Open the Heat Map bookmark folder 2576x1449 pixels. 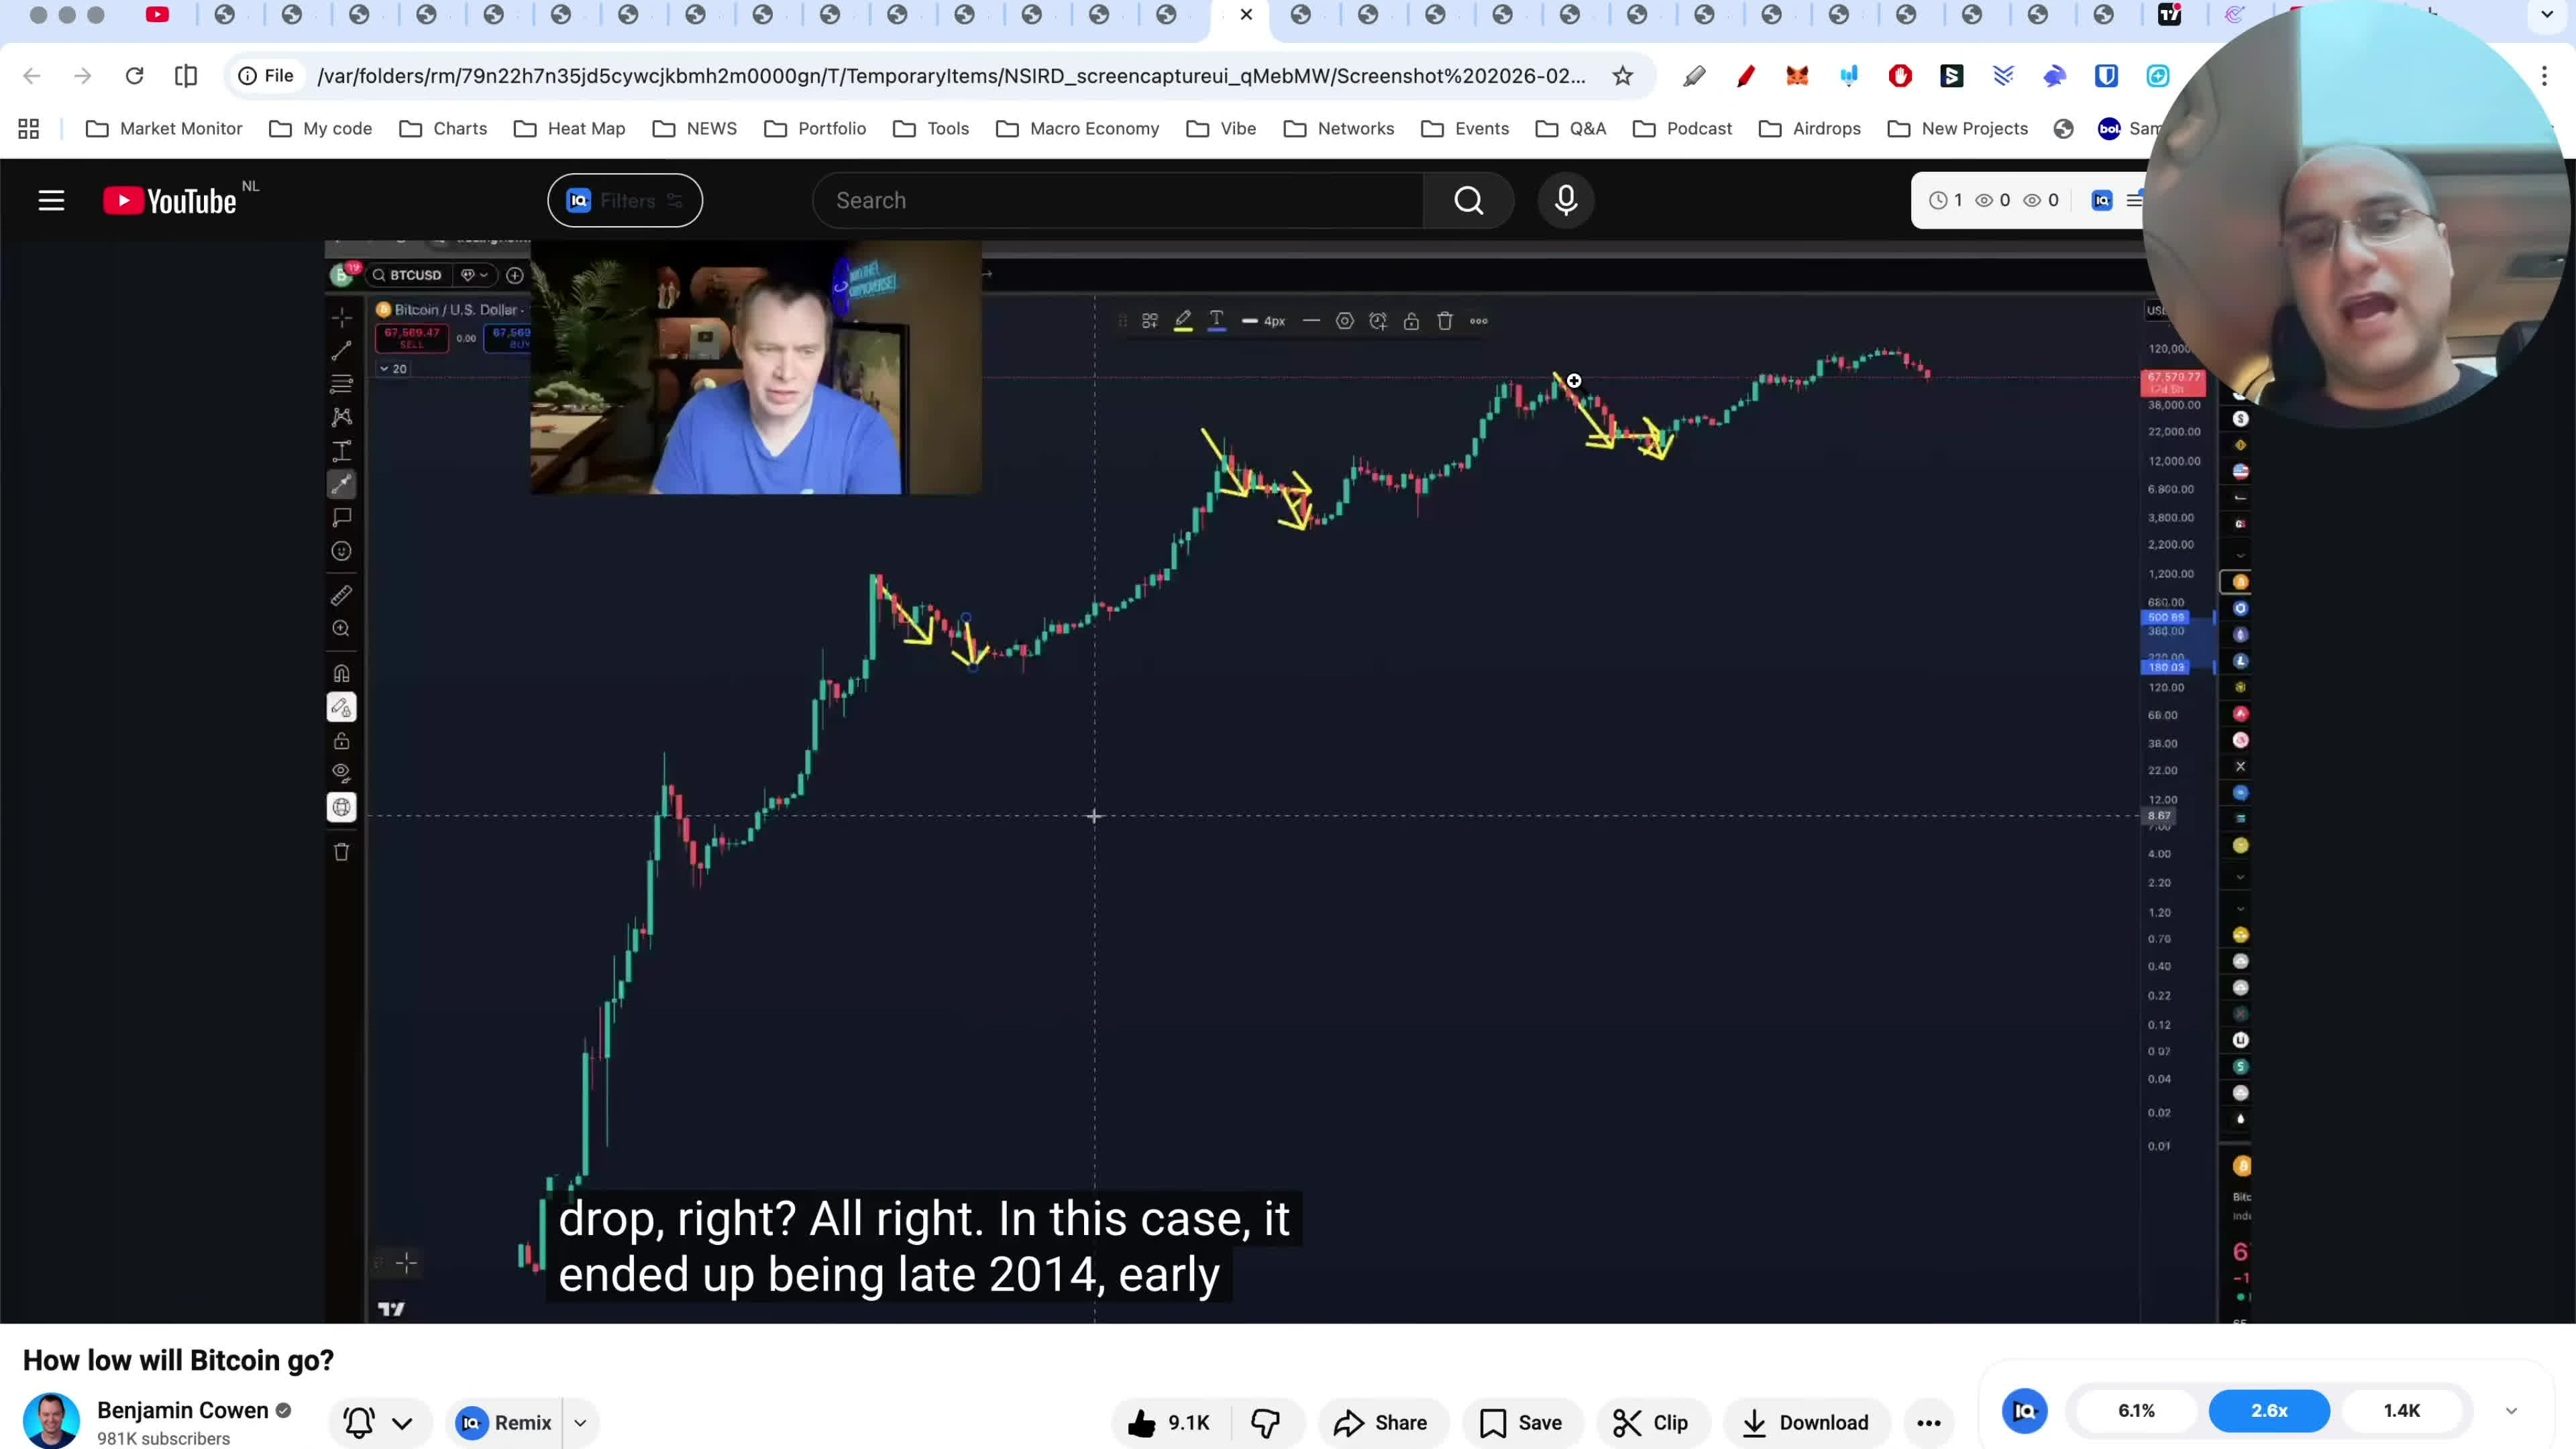pos(569,129)
